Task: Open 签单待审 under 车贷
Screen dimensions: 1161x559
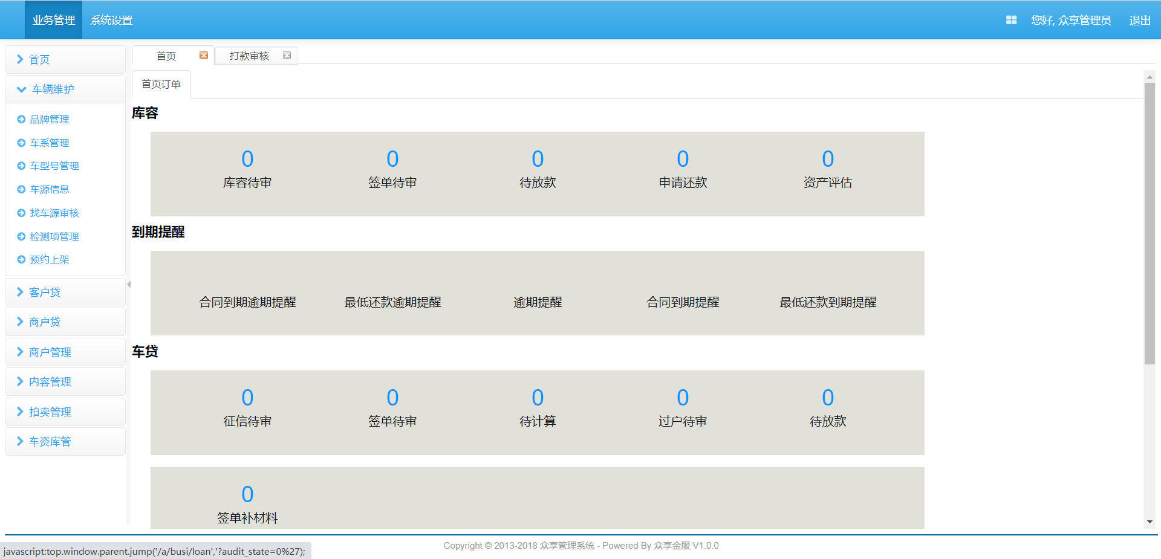Action: click(x=392, y=398)
